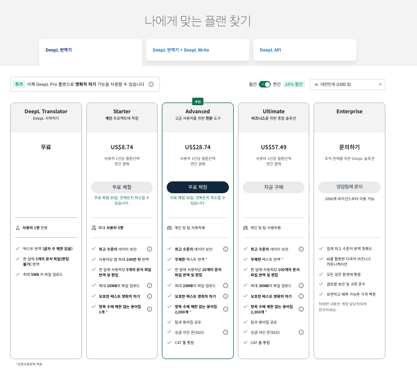Screen dimensions: 417x380
Task: Click Enterprise 유연하고 예측 가능한 가격 책정
Action: [x=351, y=294]
